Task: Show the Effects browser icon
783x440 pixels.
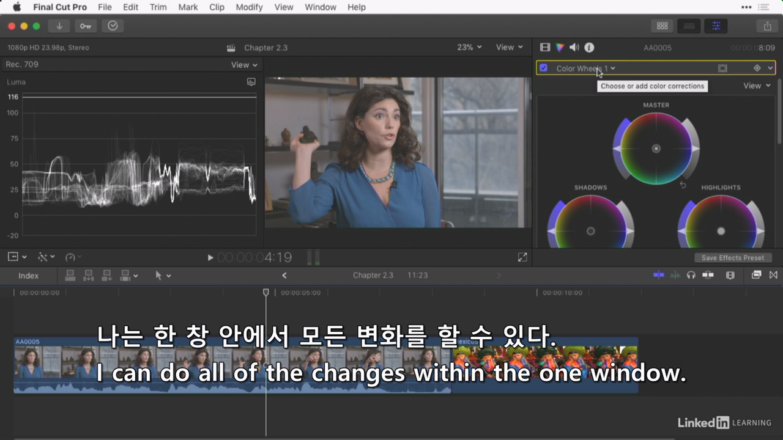Action: (x=757, y=275)
